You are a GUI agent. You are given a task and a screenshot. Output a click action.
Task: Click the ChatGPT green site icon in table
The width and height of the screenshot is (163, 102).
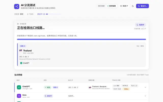(19, 87)
